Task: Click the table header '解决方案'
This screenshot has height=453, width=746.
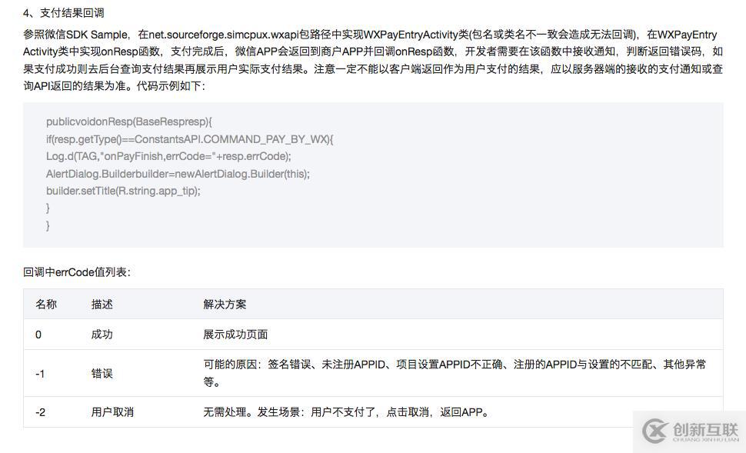Action: point(225,304)
